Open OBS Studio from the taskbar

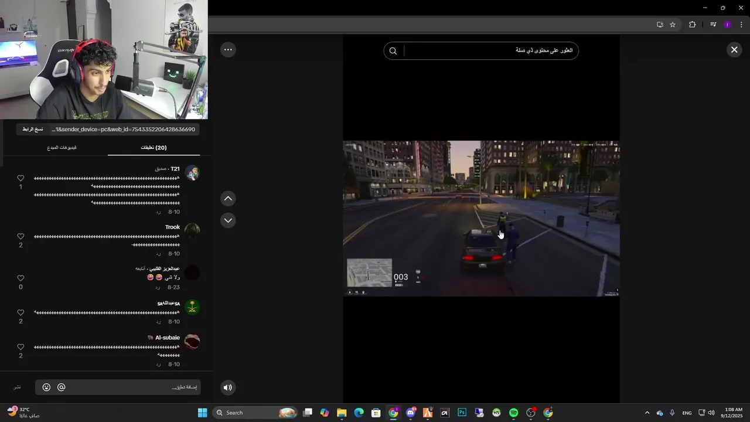click(x=531, y=413)
